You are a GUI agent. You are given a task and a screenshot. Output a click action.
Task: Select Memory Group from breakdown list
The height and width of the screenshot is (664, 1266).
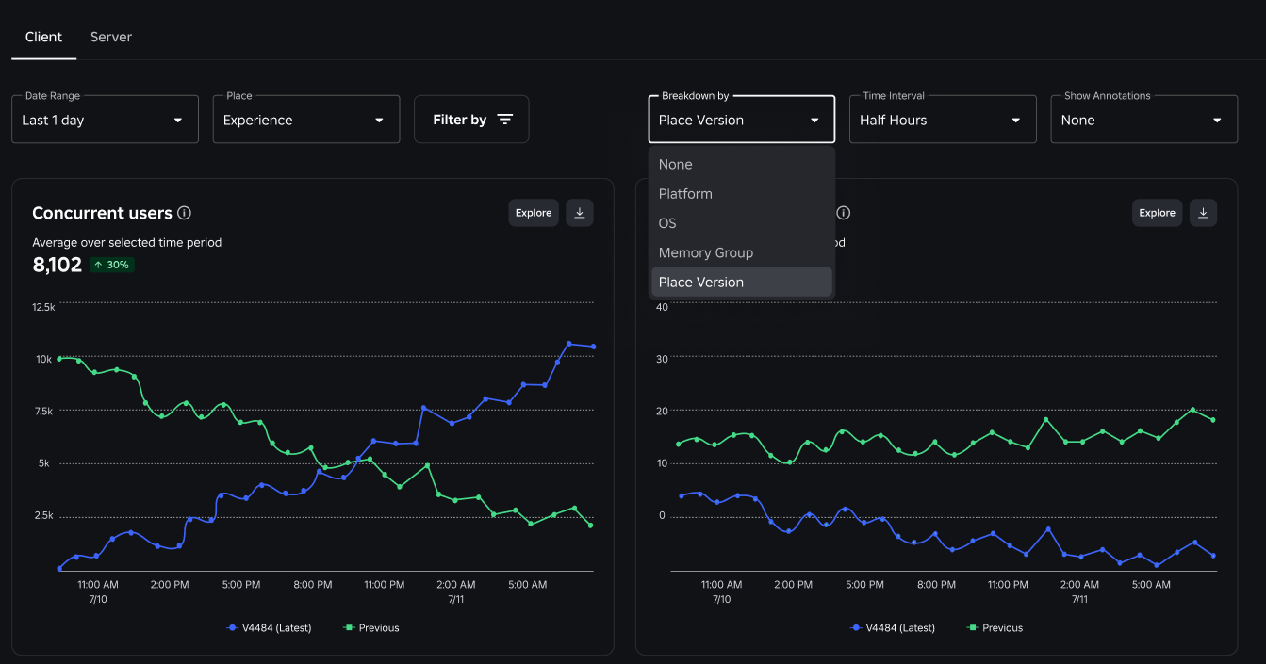pos(742,252)
